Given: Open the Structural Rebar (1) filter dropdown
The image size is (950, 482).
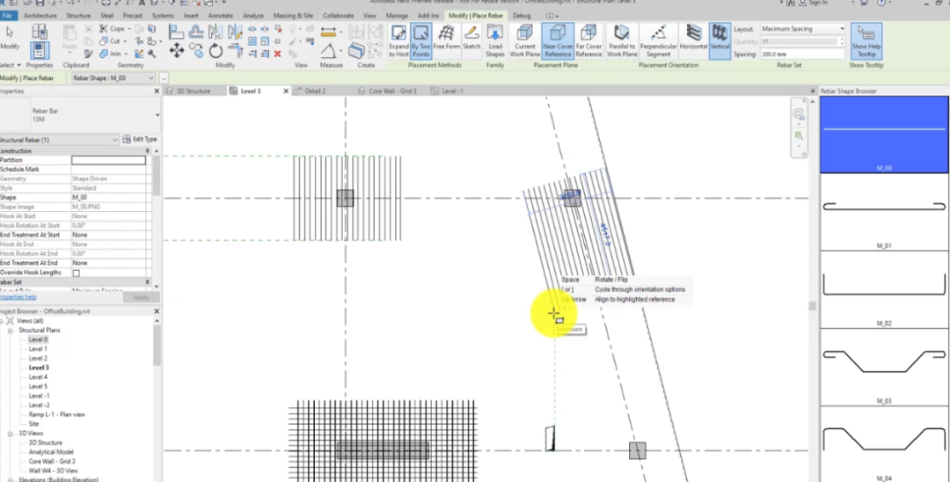Looking at the screenshot, I should 59,140.
